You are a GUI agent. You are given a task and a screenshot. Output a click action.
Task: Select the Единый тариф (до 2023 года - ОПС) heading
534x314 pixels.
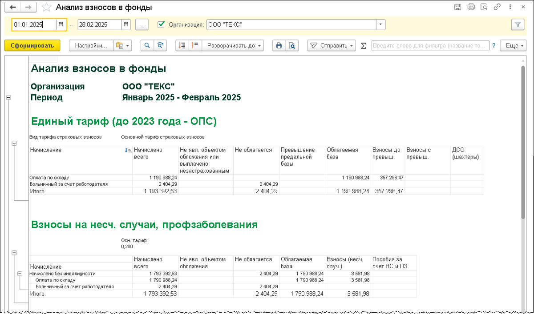tap(124, 121)
